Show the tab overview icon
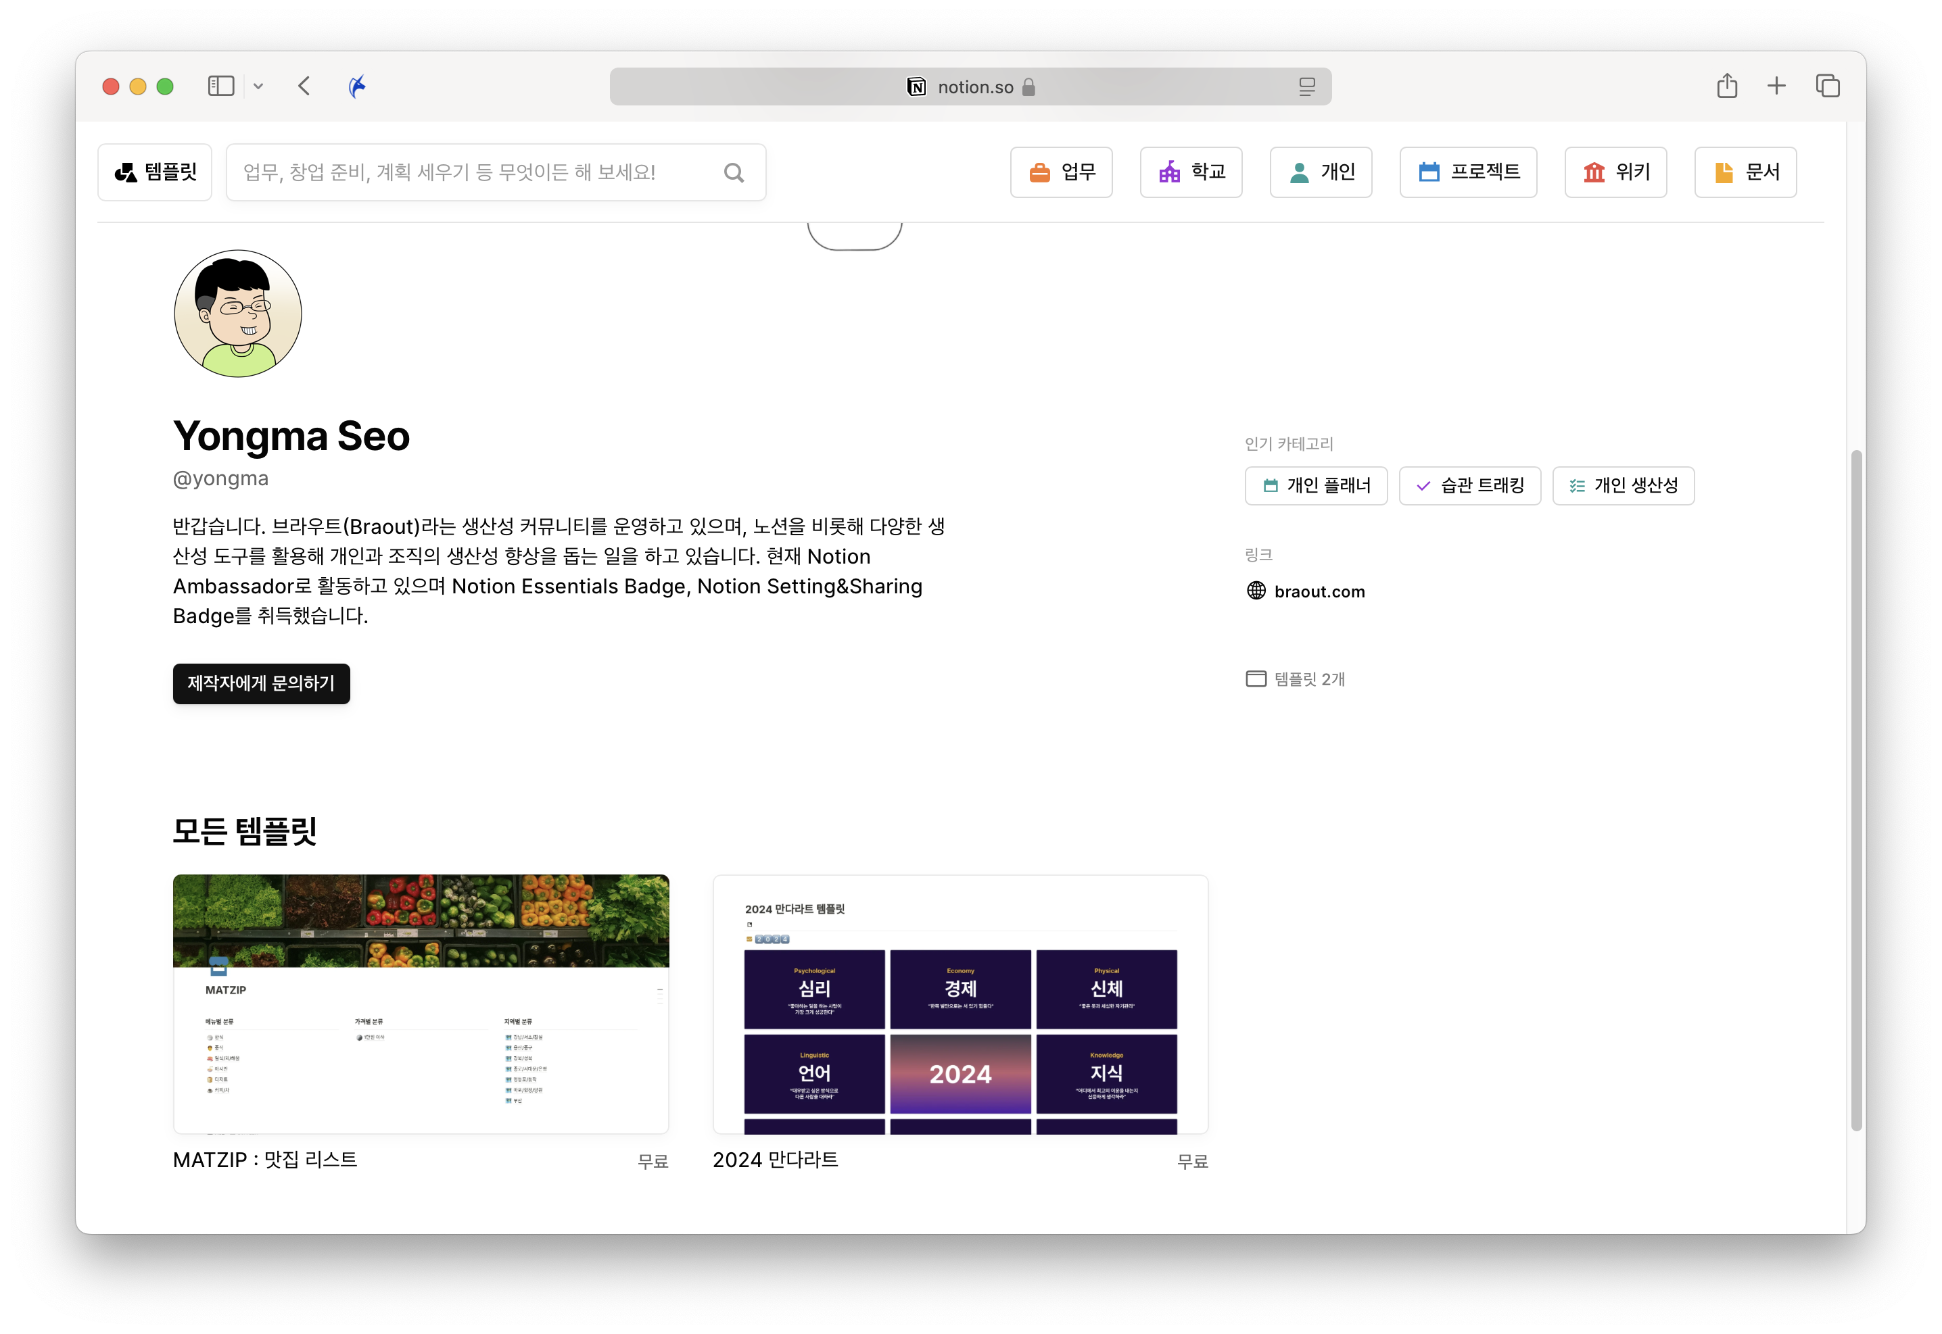Viewport: 1942px width, 1334px height. pos(1828,86)
